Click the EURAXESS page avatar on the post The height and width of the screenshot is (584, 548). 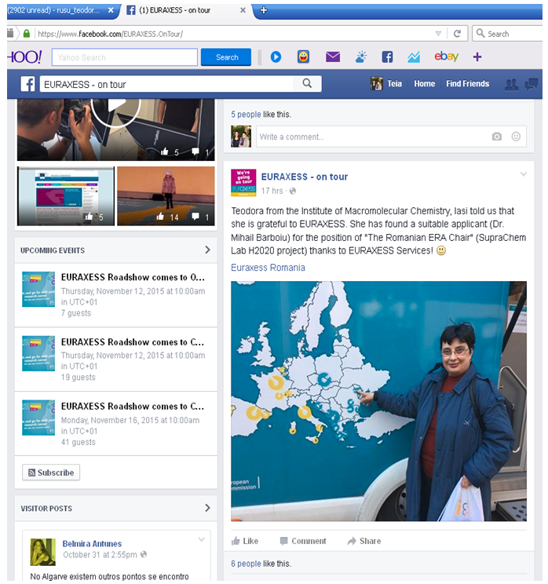pos(243,182)
